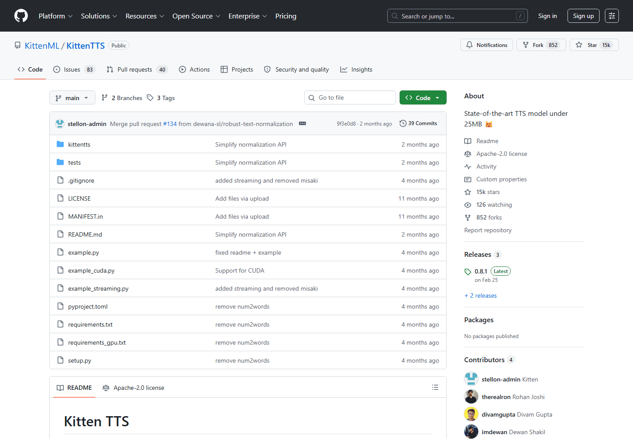
Task: Click the tag icon beside 3 Tags
Action: 150,97
